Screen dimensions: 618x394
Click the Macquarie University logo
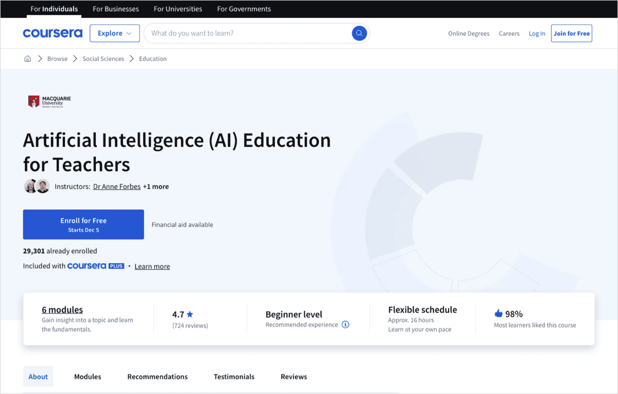(49, 101)
